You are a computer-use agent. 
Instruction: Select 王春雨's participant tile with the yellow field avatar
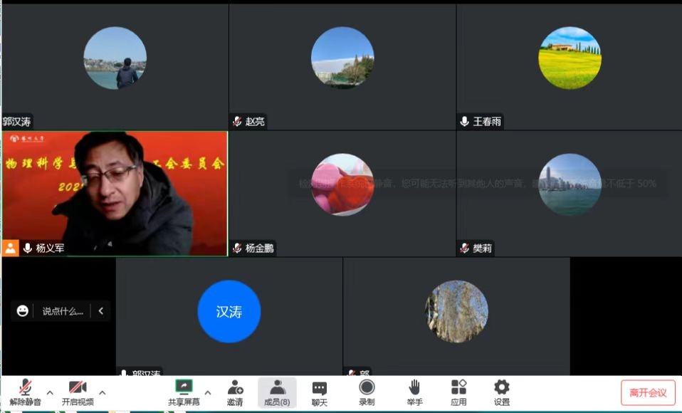pos(569,66)
